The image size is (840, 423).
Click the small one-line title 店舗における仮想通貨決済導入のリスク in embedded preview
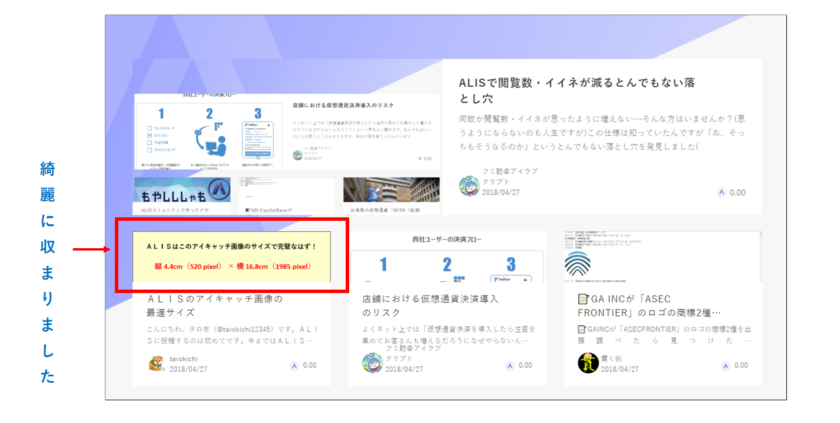pos(343,105)
